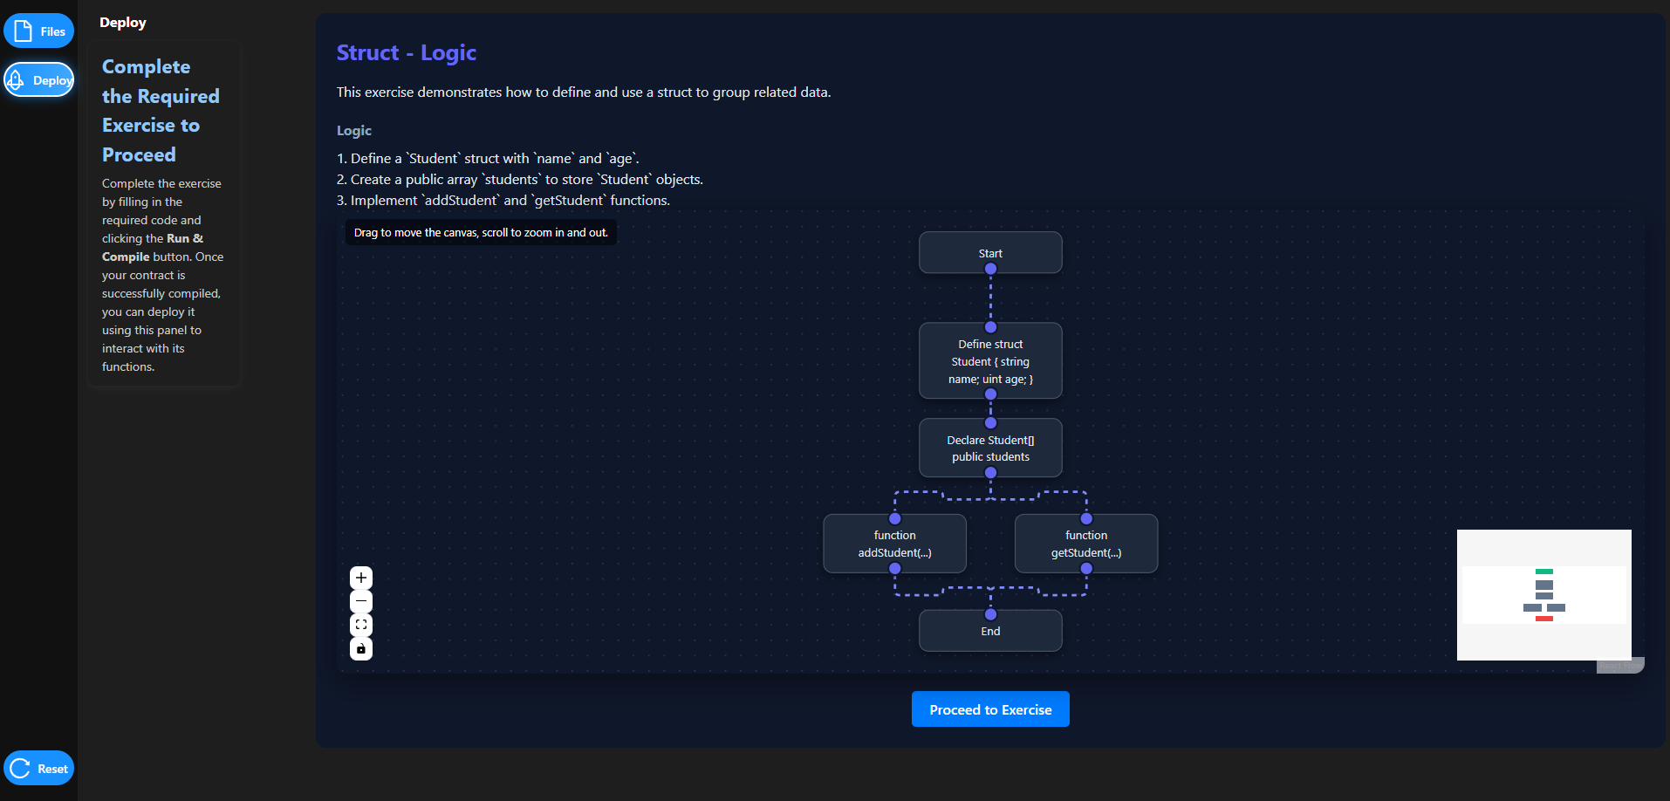Viewport: 1670px width, 801px height.
Task: Click the React Flow attribution link
Action: click(x=1620, y=666)
